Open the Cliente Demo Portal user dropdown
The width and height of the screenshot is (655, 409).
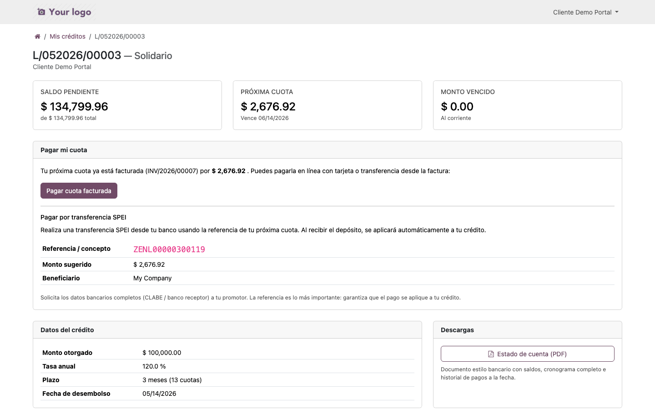586,12
